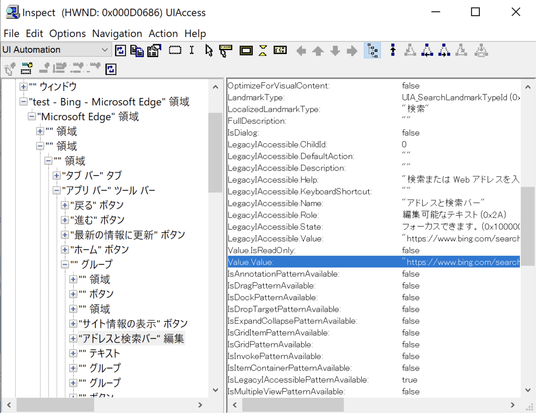Toggle the Watch Caret I-beam icon
Viewport: 536px width, 413px height.
(x=192, y=50)
